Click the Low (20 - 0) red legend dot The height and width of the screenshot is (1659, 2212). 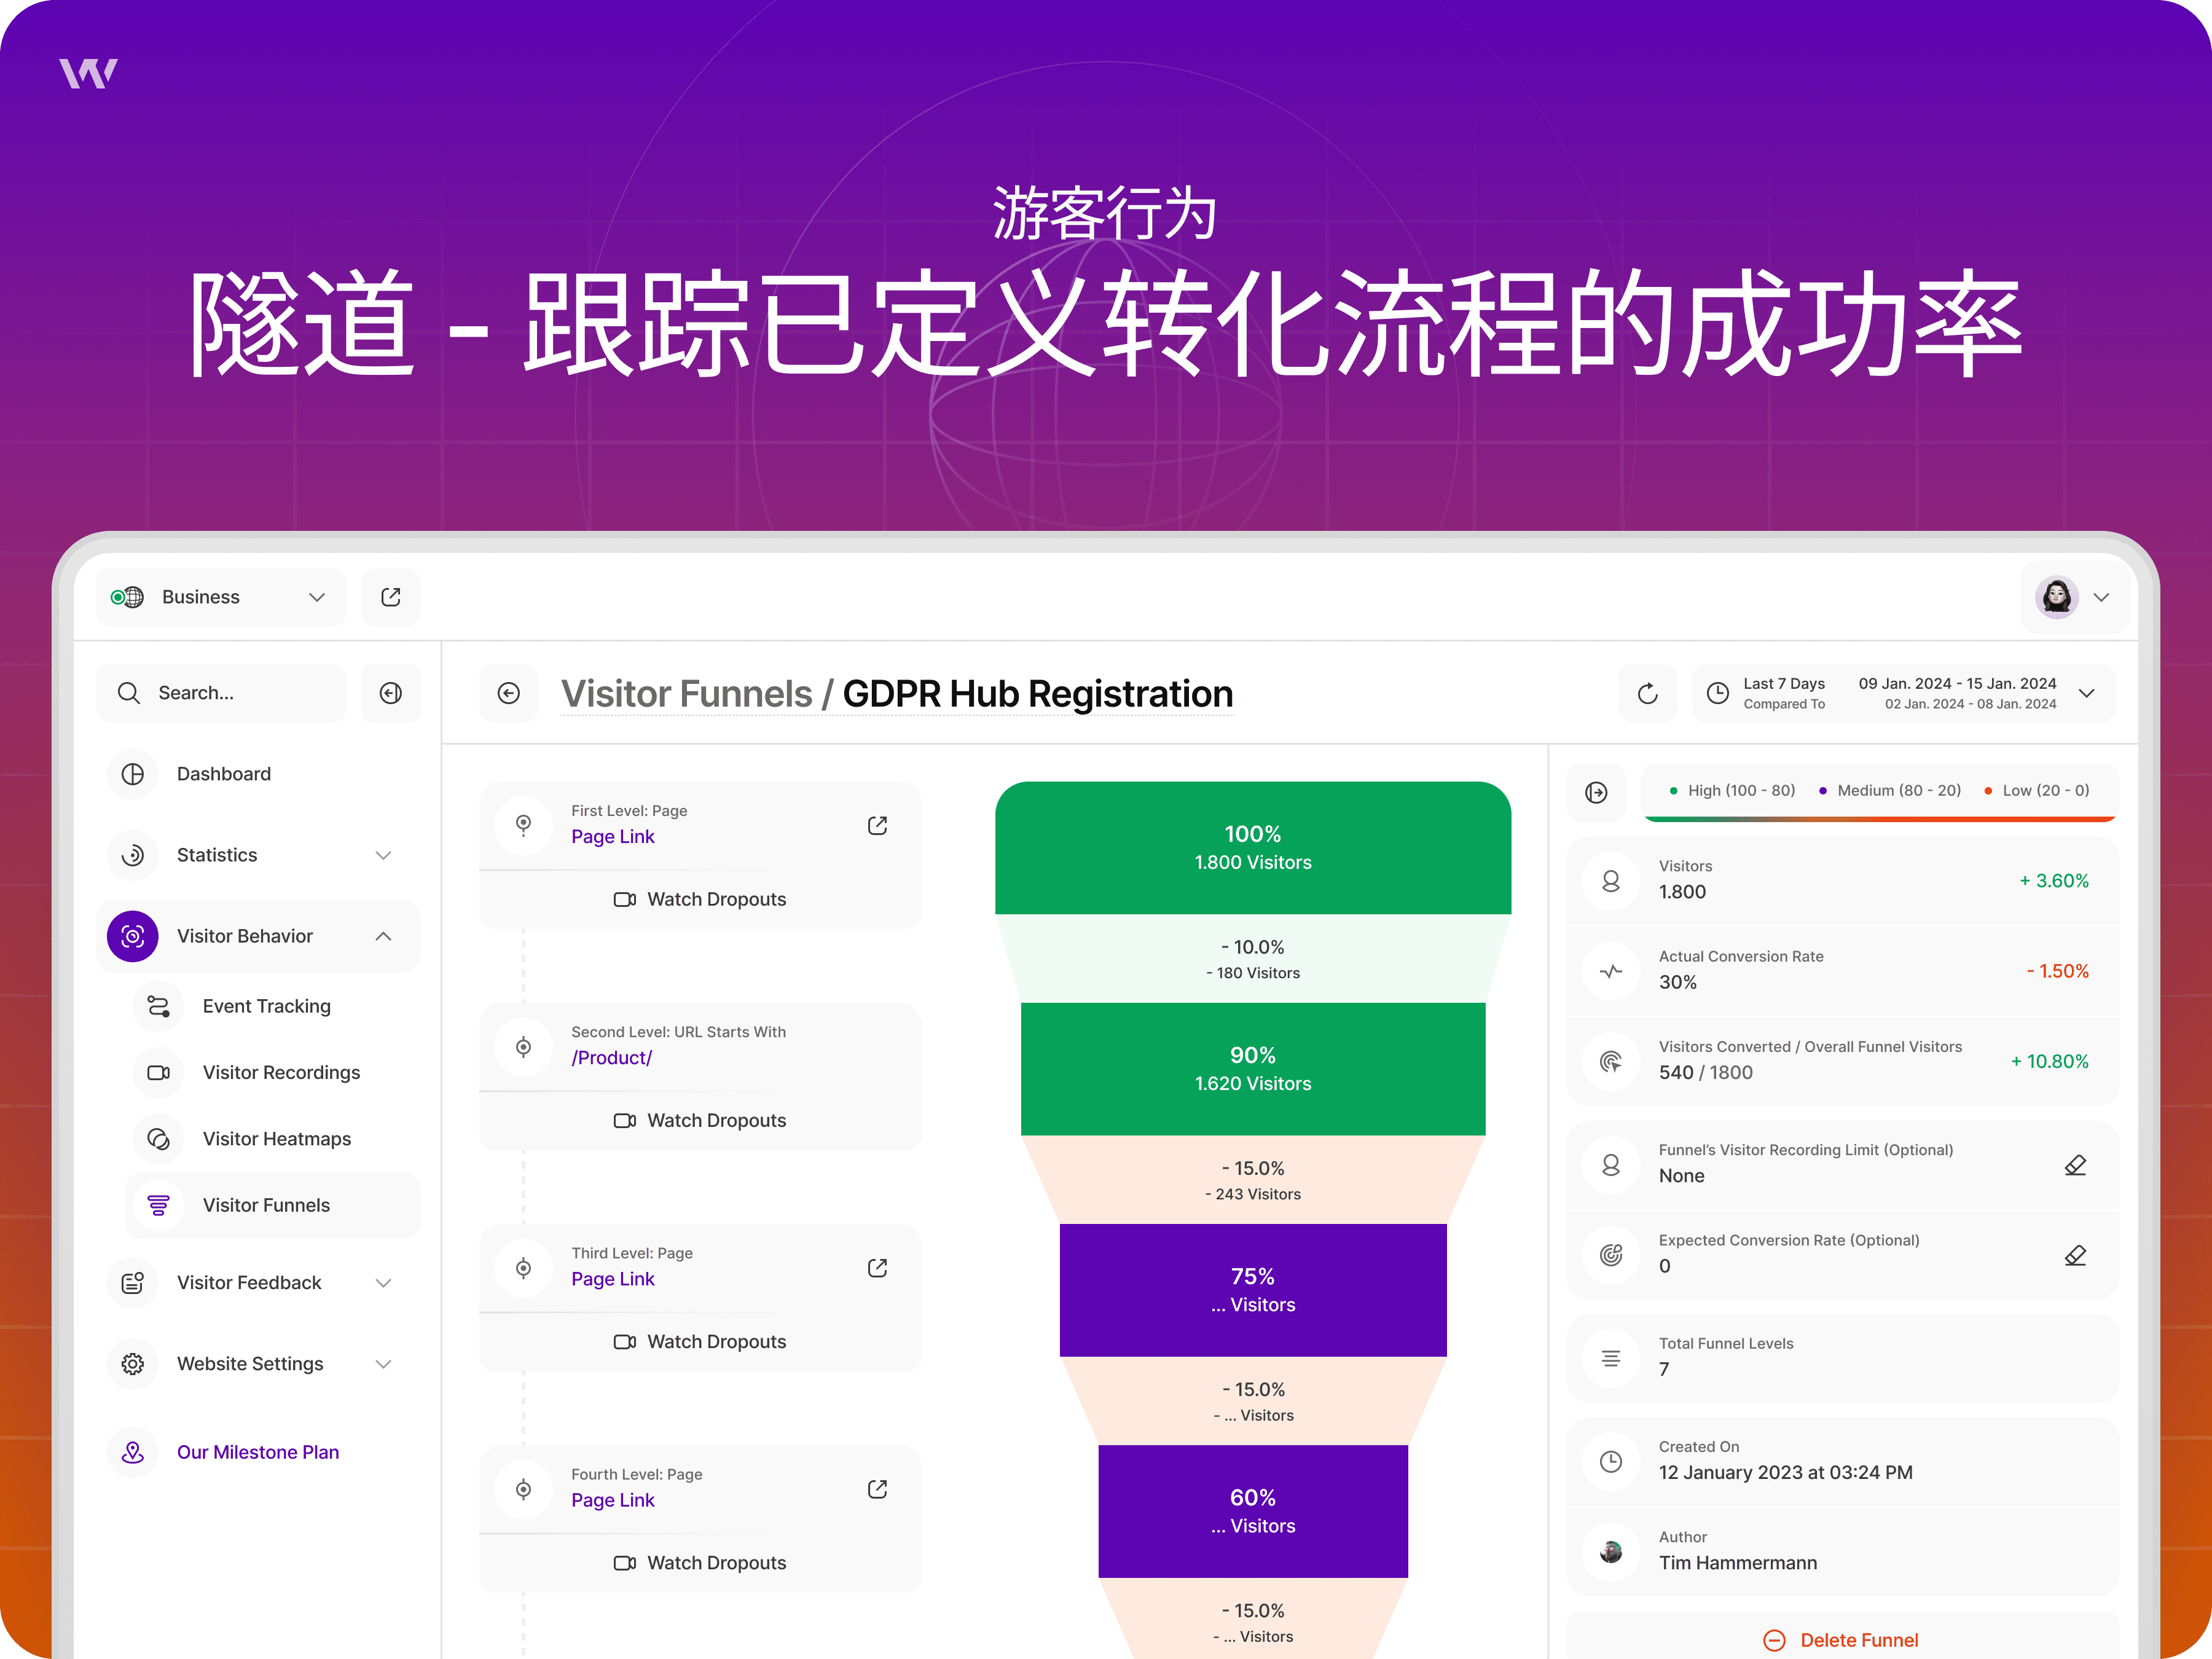point(1988,791)
